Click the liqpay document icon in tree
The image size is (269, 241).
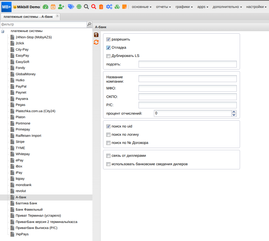pos(12,179)
